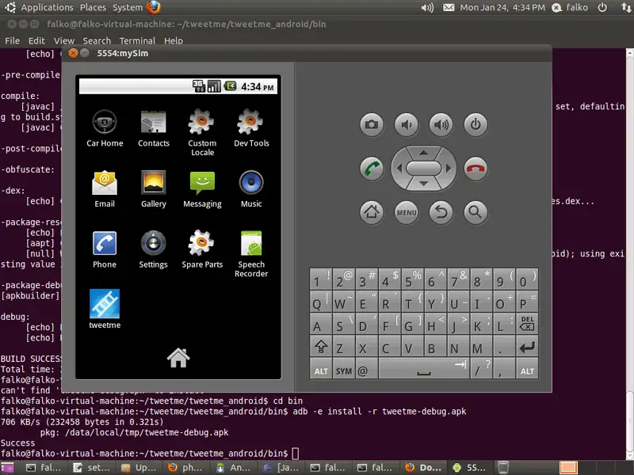Click the shift key on emulator keyboard
634x475 pixels.
321,347
